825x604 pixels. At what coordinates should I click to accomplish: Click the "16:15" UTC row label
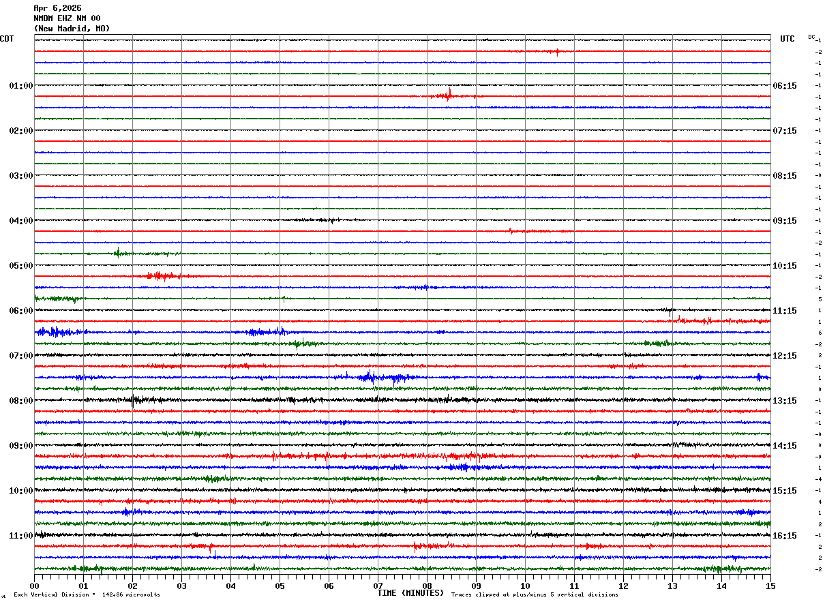784,536
